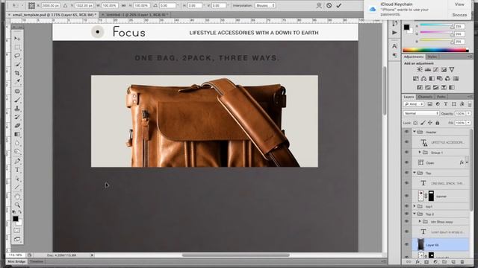This screenshot has width=478, height=268.
Task: Toggle lock transparent pixels
Action: [x=415, y=123]
